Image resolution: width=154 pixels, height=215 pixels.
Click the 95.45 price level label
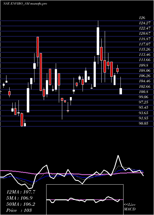[144, 107]
